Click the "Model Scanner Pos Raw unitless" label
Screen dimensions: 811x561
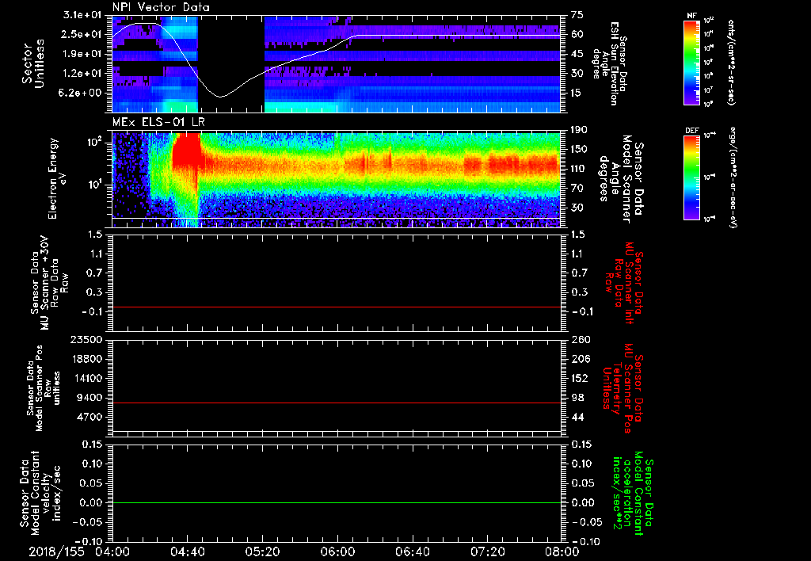tap(44, 388)
